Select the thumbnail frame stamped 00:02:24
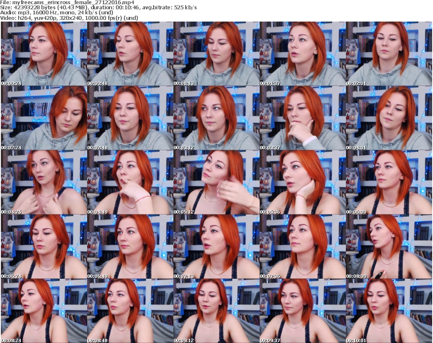 pyautogui.click(x=44, y=118)
